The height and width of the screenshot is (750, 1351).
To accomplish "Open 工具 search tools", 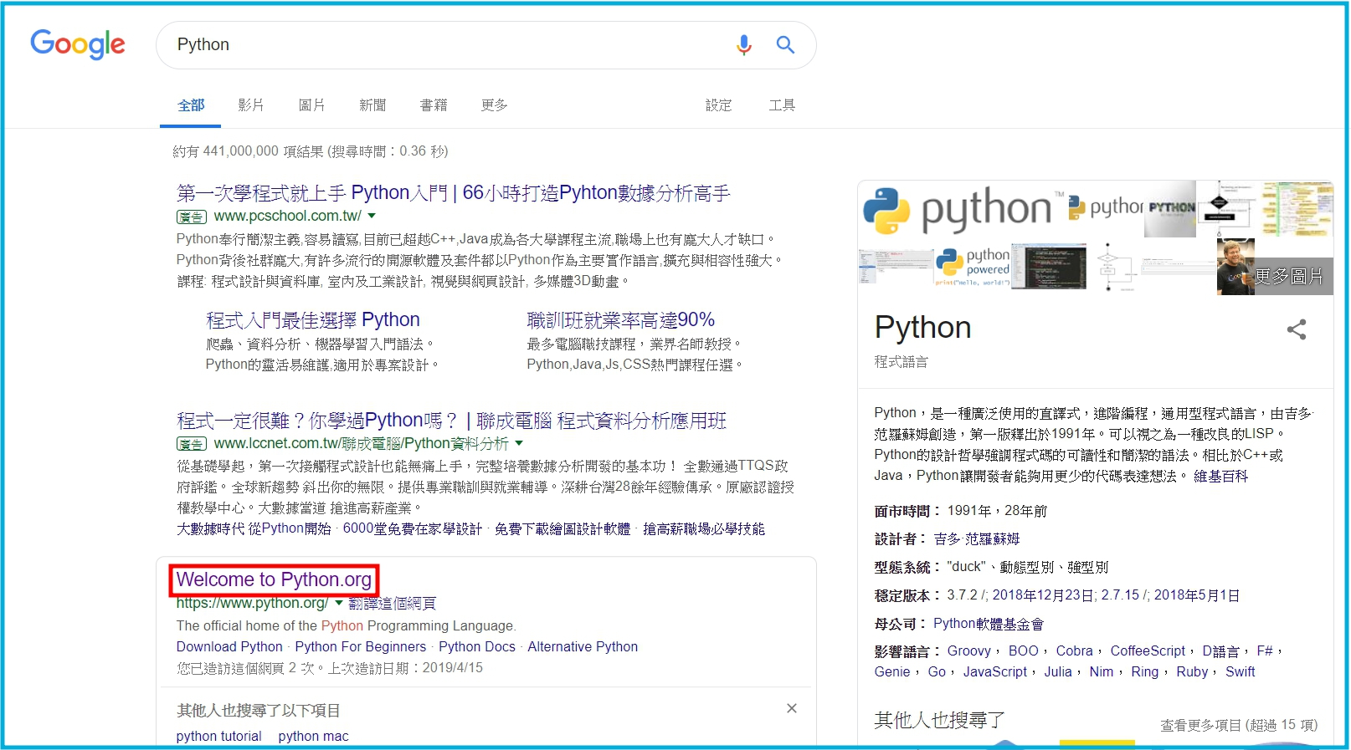I will point(782,105).
